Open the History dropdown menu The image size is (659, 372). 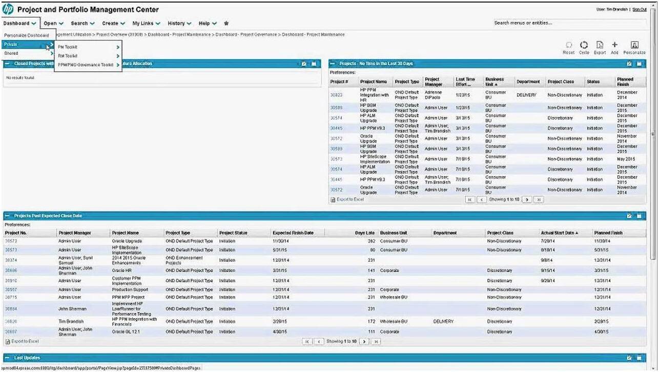click(x=179, y=23)
